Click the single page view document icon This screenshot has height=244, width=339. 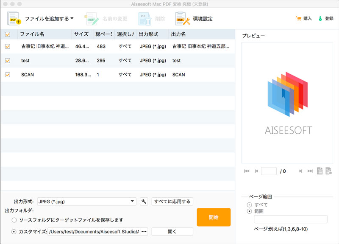tap(320, 171)
